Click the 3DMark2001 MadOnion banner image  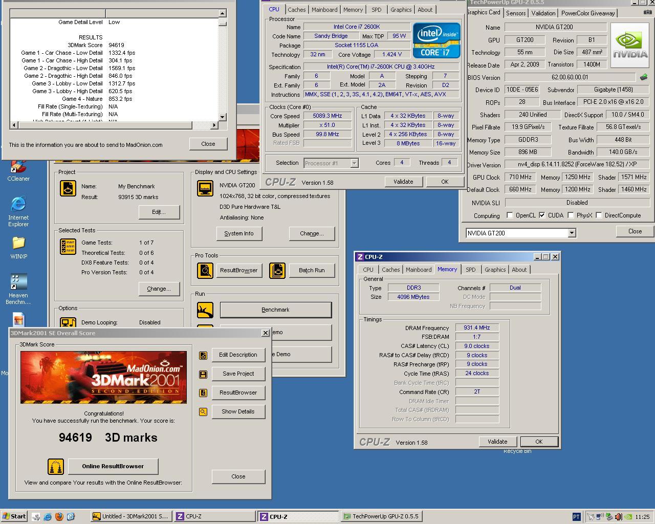[103, 377]
